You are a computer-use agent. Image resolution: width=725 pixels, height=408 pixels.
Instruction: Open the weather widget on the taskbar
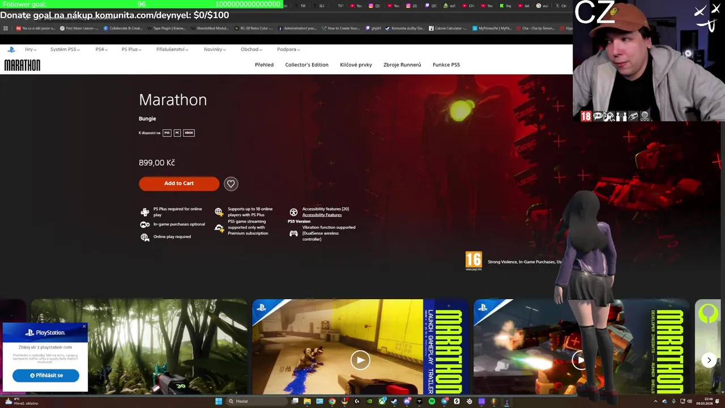22,401
